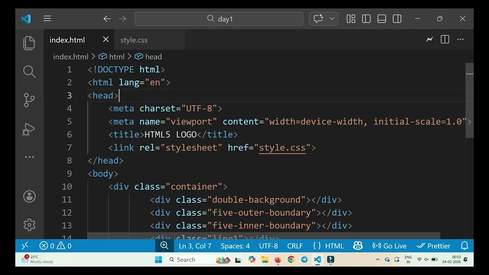Click the editor vertical scrollbar
489x275 pixels.
[x=470, y=100]
